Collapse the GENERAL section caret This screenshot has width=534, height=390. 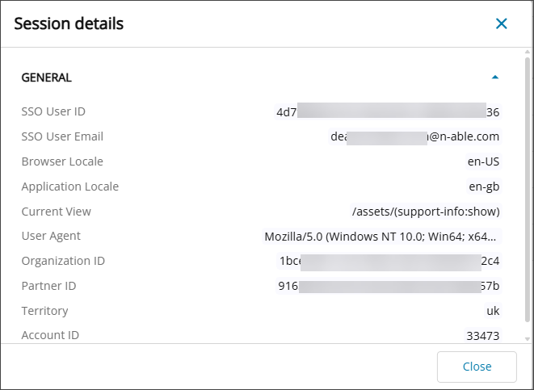[495, 78]
